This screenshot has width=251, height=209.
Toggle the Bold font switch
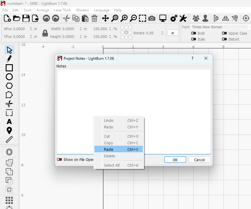(x=194, y=33)
